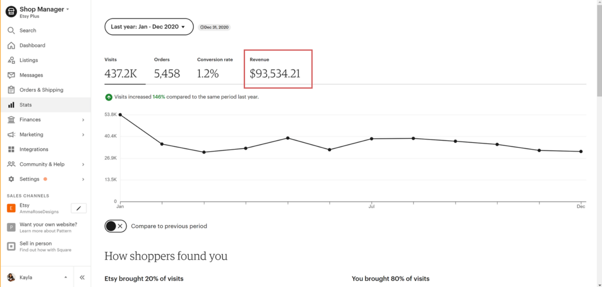Click the edit pencil next to AmmaRoseDesigns

tap(78, 208)
